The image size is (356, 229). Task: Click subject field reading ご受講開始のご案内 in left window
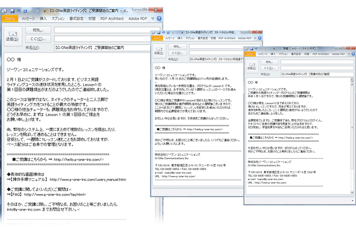pyautogui.click(x=102, y=48)
